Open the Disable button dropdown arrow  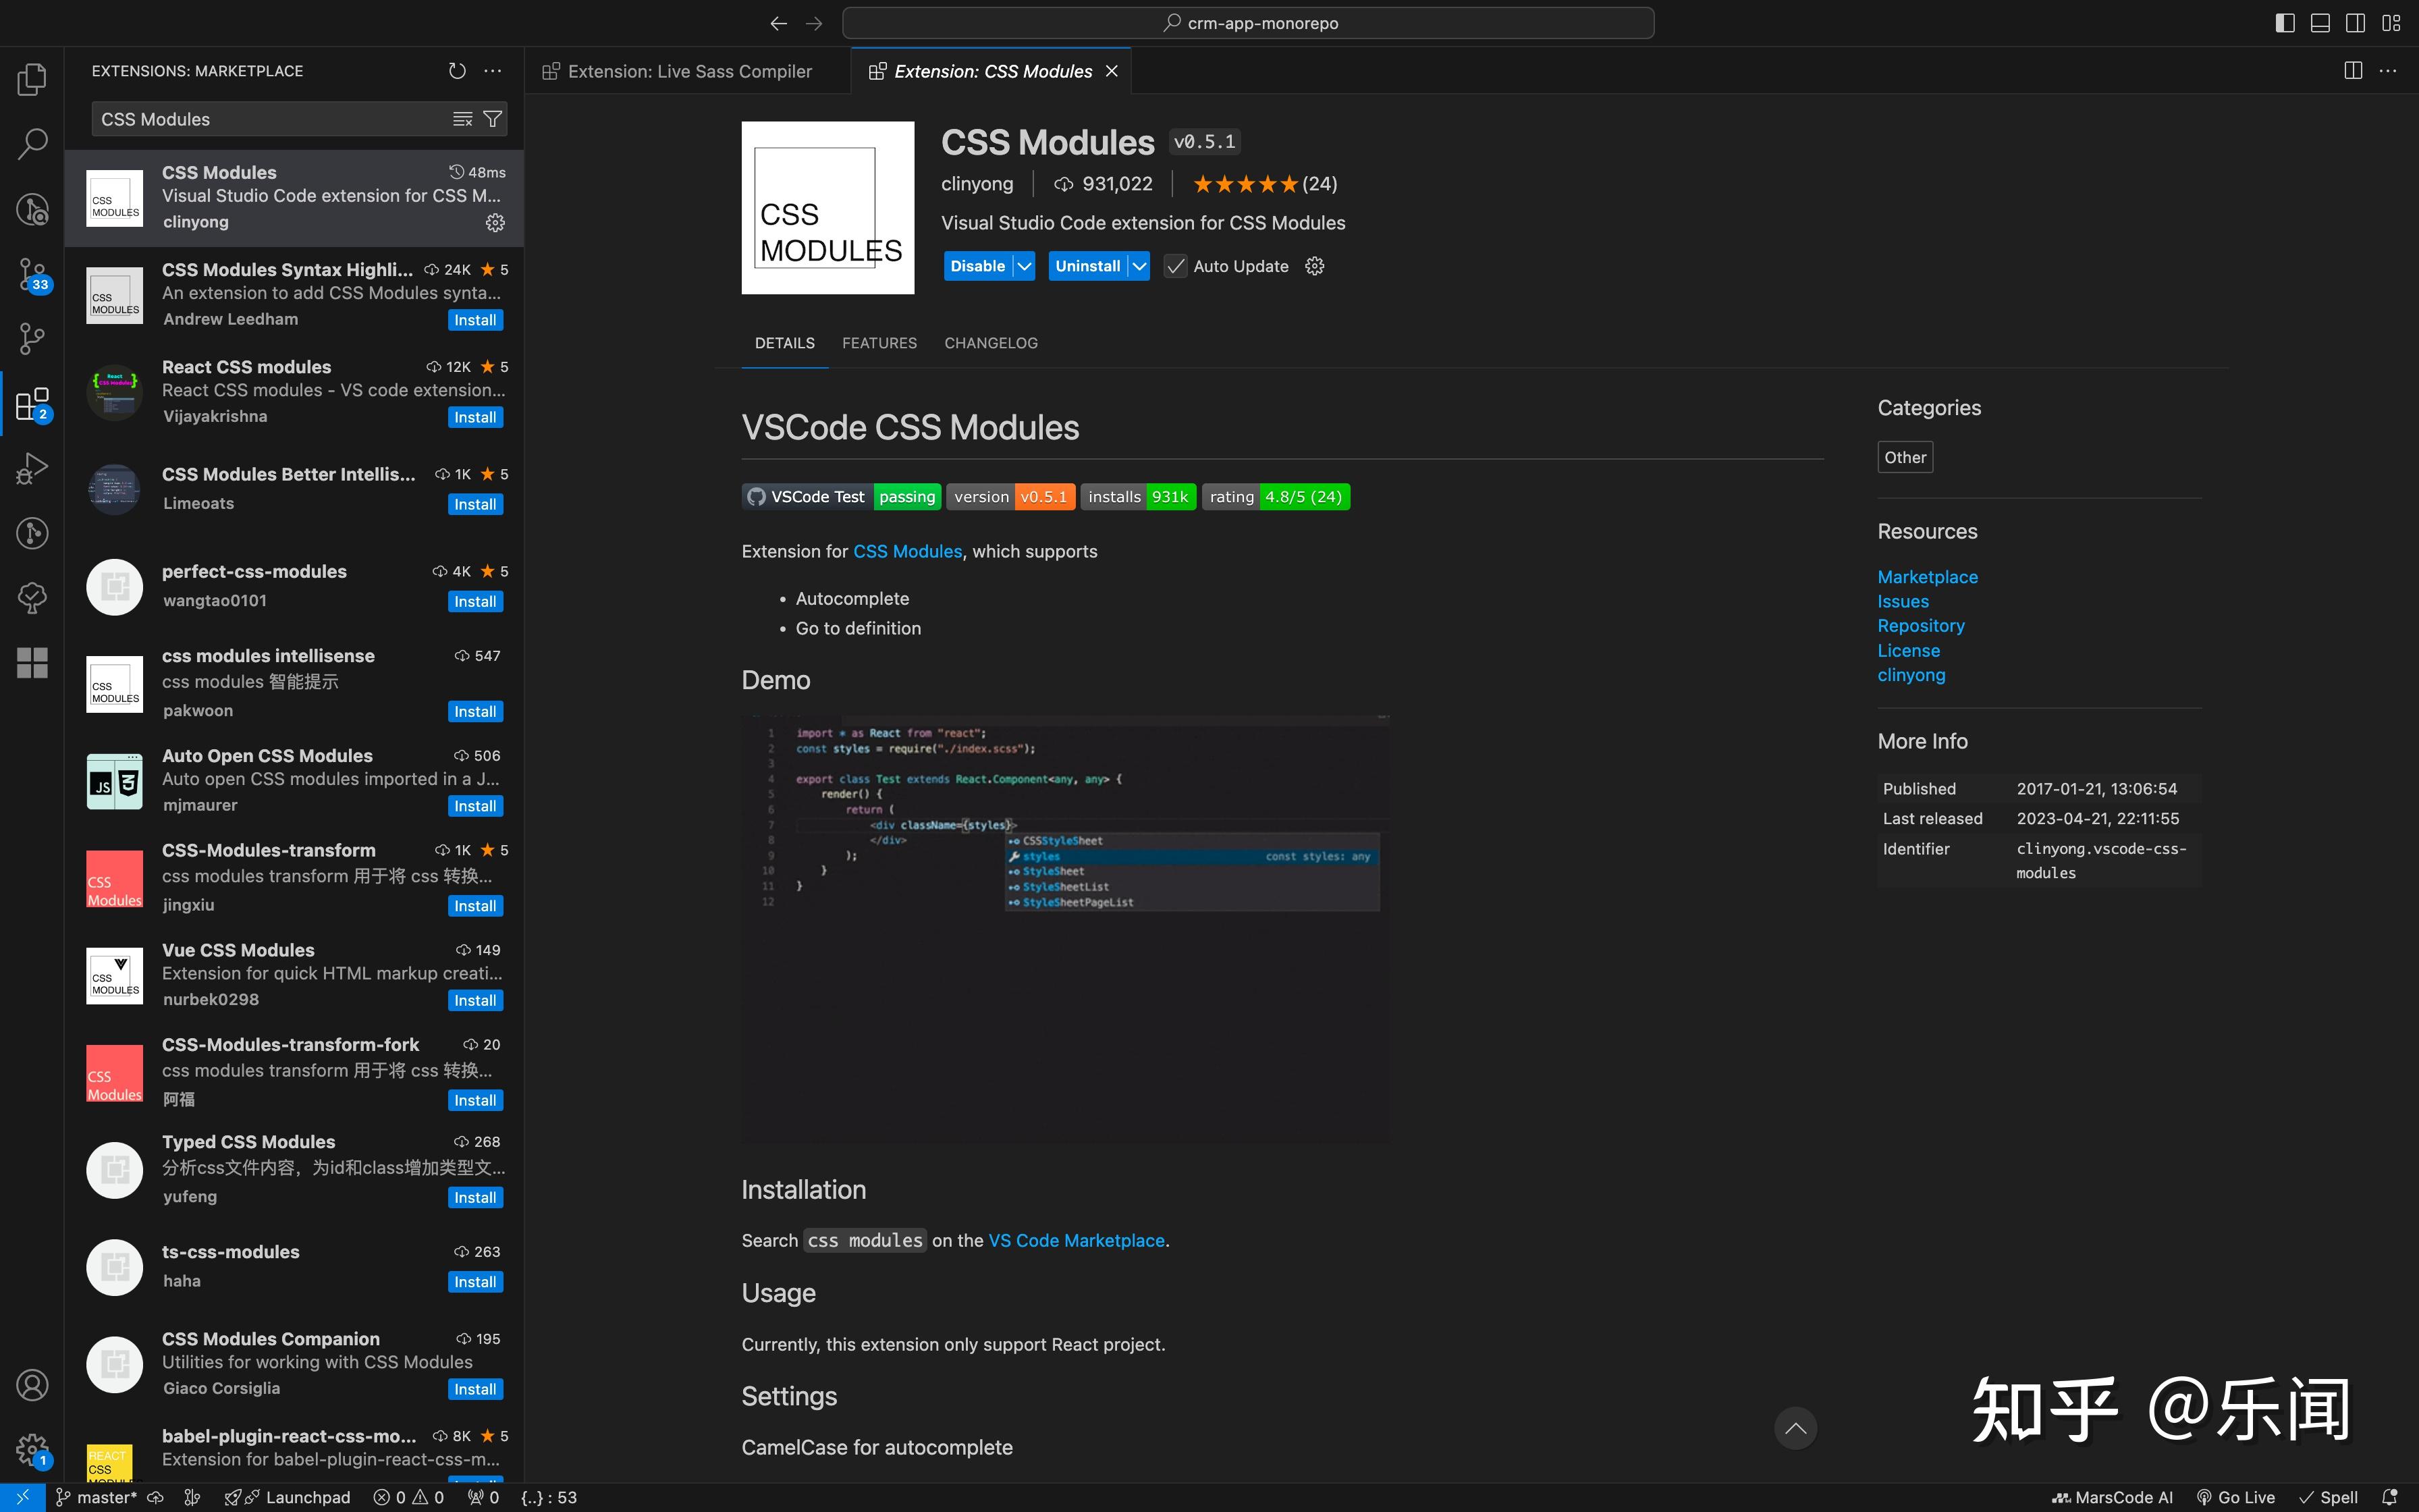tap(1023, 266)
